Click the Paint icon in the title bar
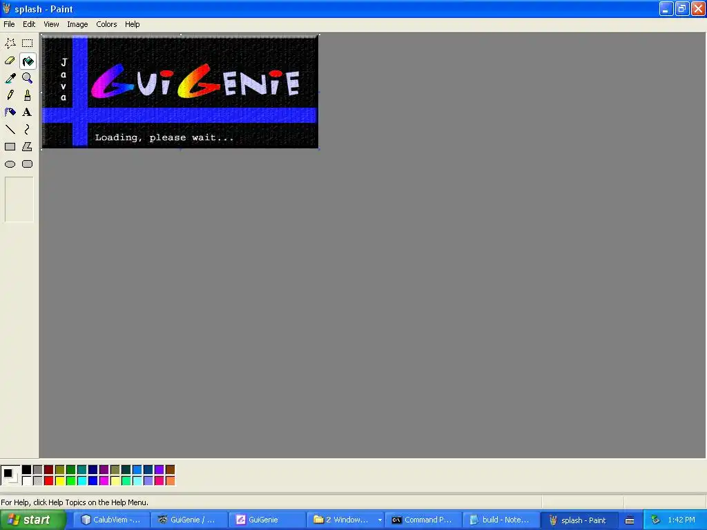 pyautogui.click(x=6, y=8)
